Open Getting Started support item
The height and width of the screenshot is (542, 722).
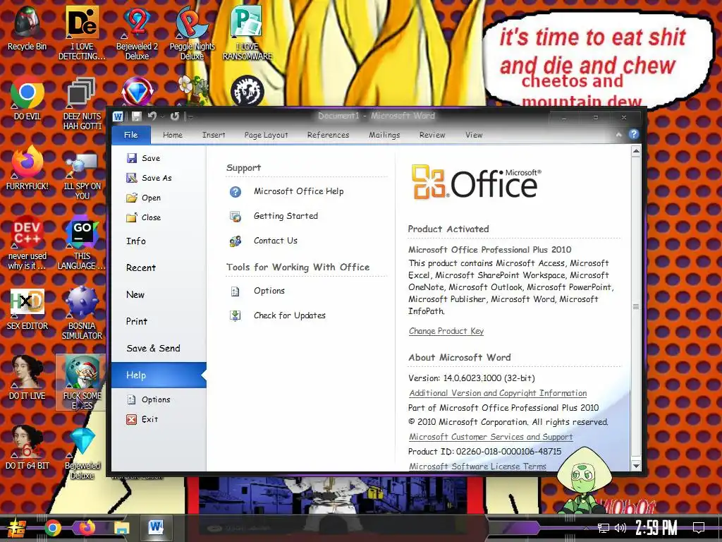coord(274,216)
